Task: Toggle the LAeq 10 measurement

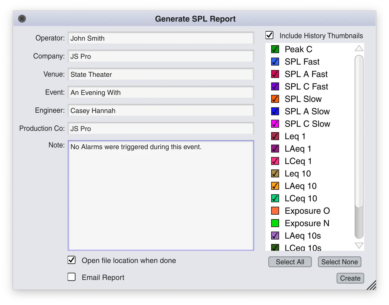Action: 275,186
